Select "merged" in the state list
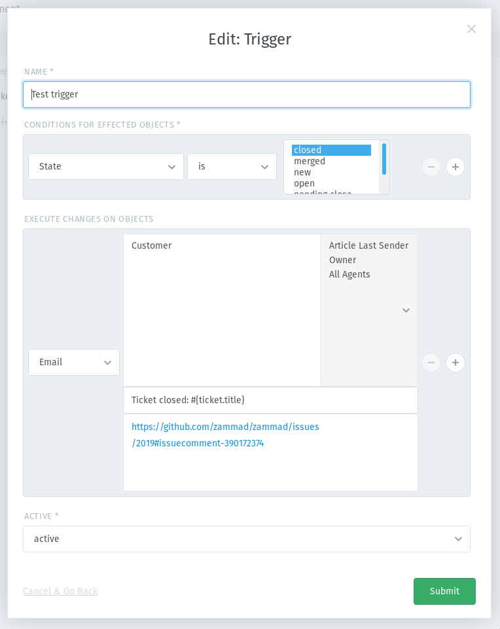This screenshot has width=500, height=629. click(x=310, y=161)
